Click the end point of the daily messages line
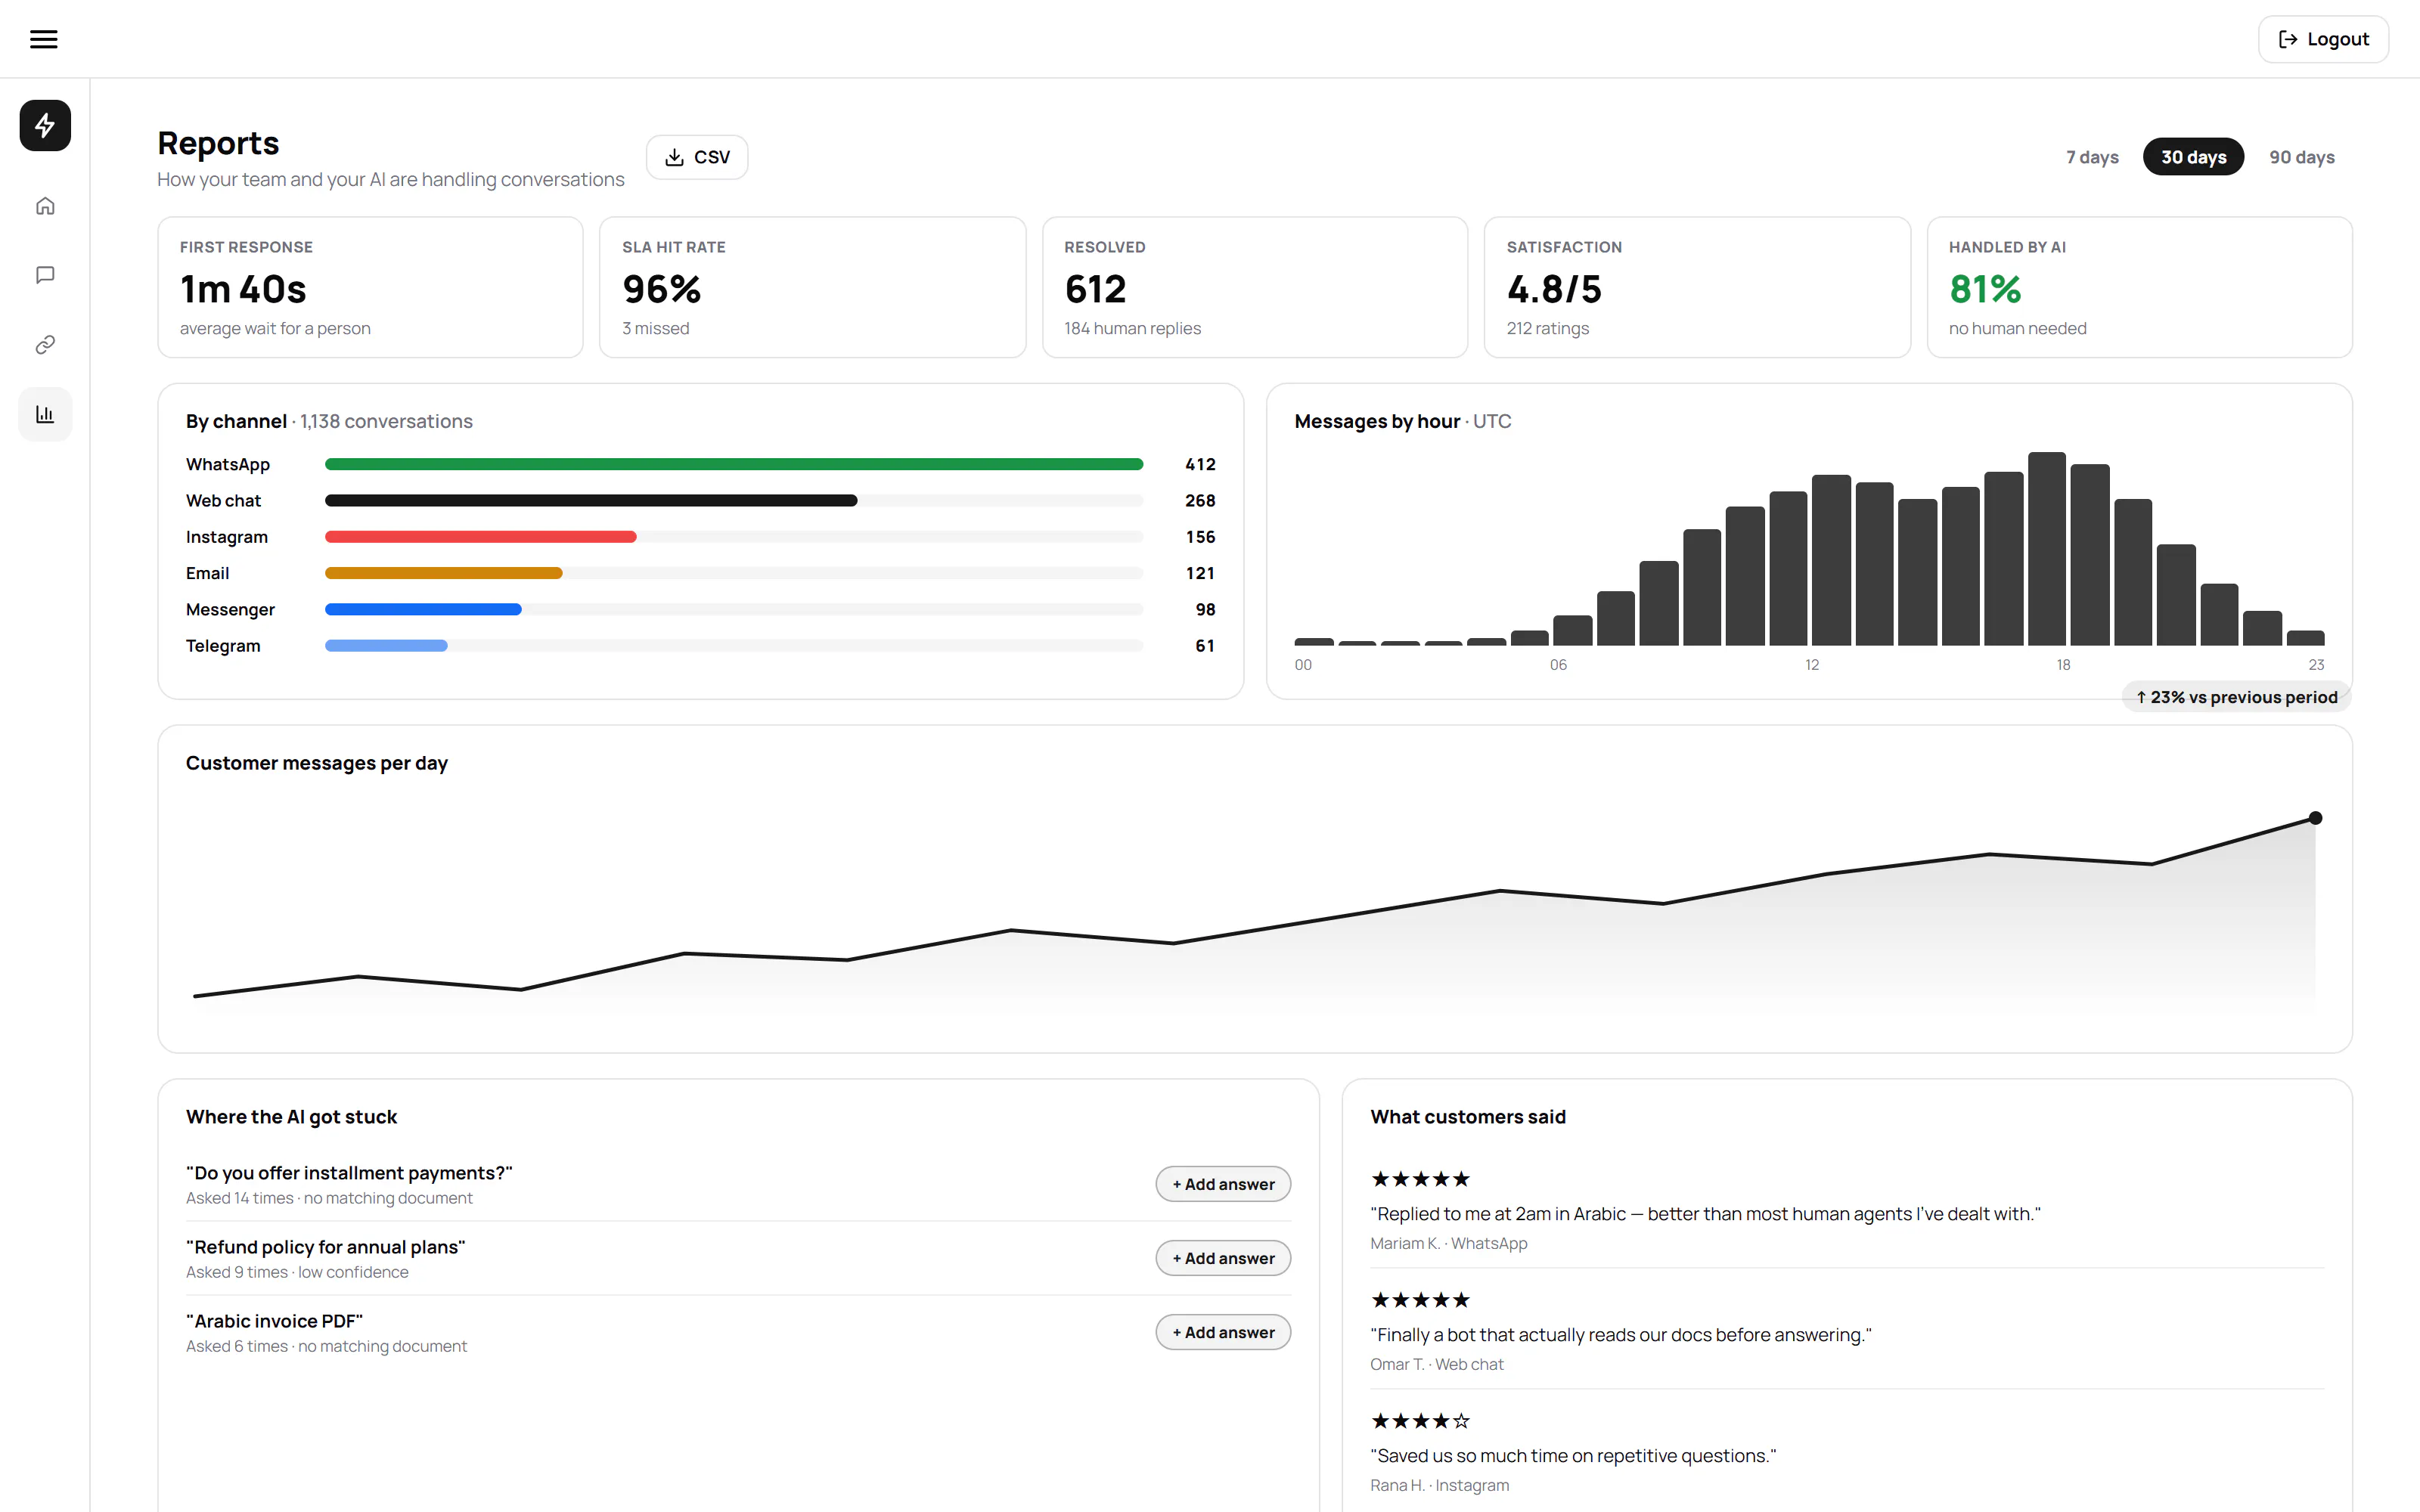This screenshot has height=1512, width=2420. coord(2315,818)
